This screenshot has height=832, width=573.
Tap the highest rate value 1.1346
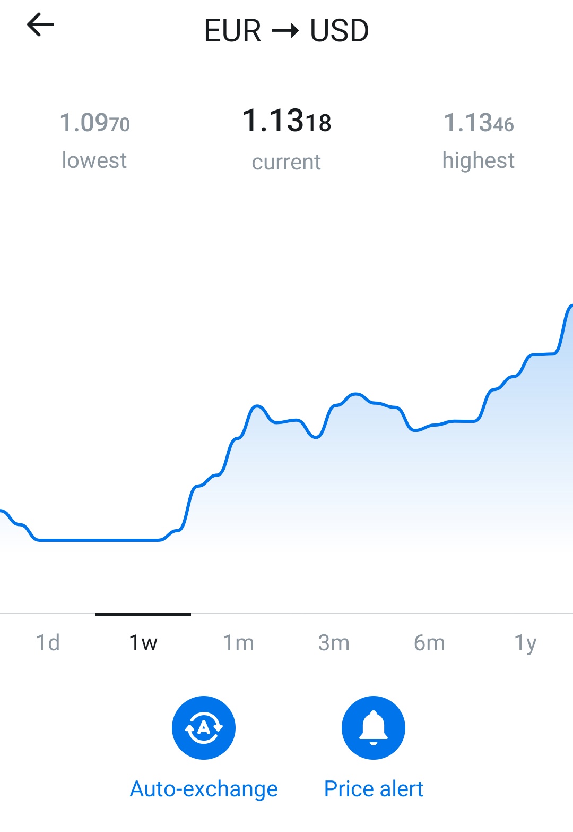479,123
